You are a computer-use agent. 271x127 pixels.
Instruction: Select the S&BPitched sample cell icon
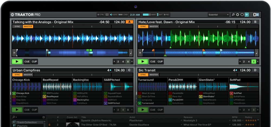[105, 103]
